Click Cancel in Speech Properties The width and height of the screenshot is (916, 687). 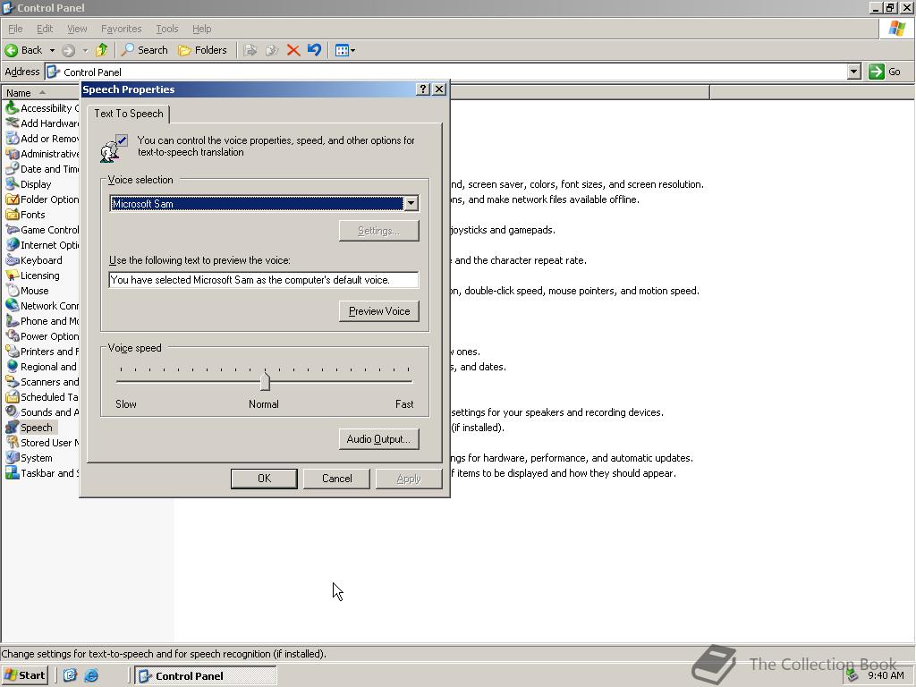click(x=336, y=479)
